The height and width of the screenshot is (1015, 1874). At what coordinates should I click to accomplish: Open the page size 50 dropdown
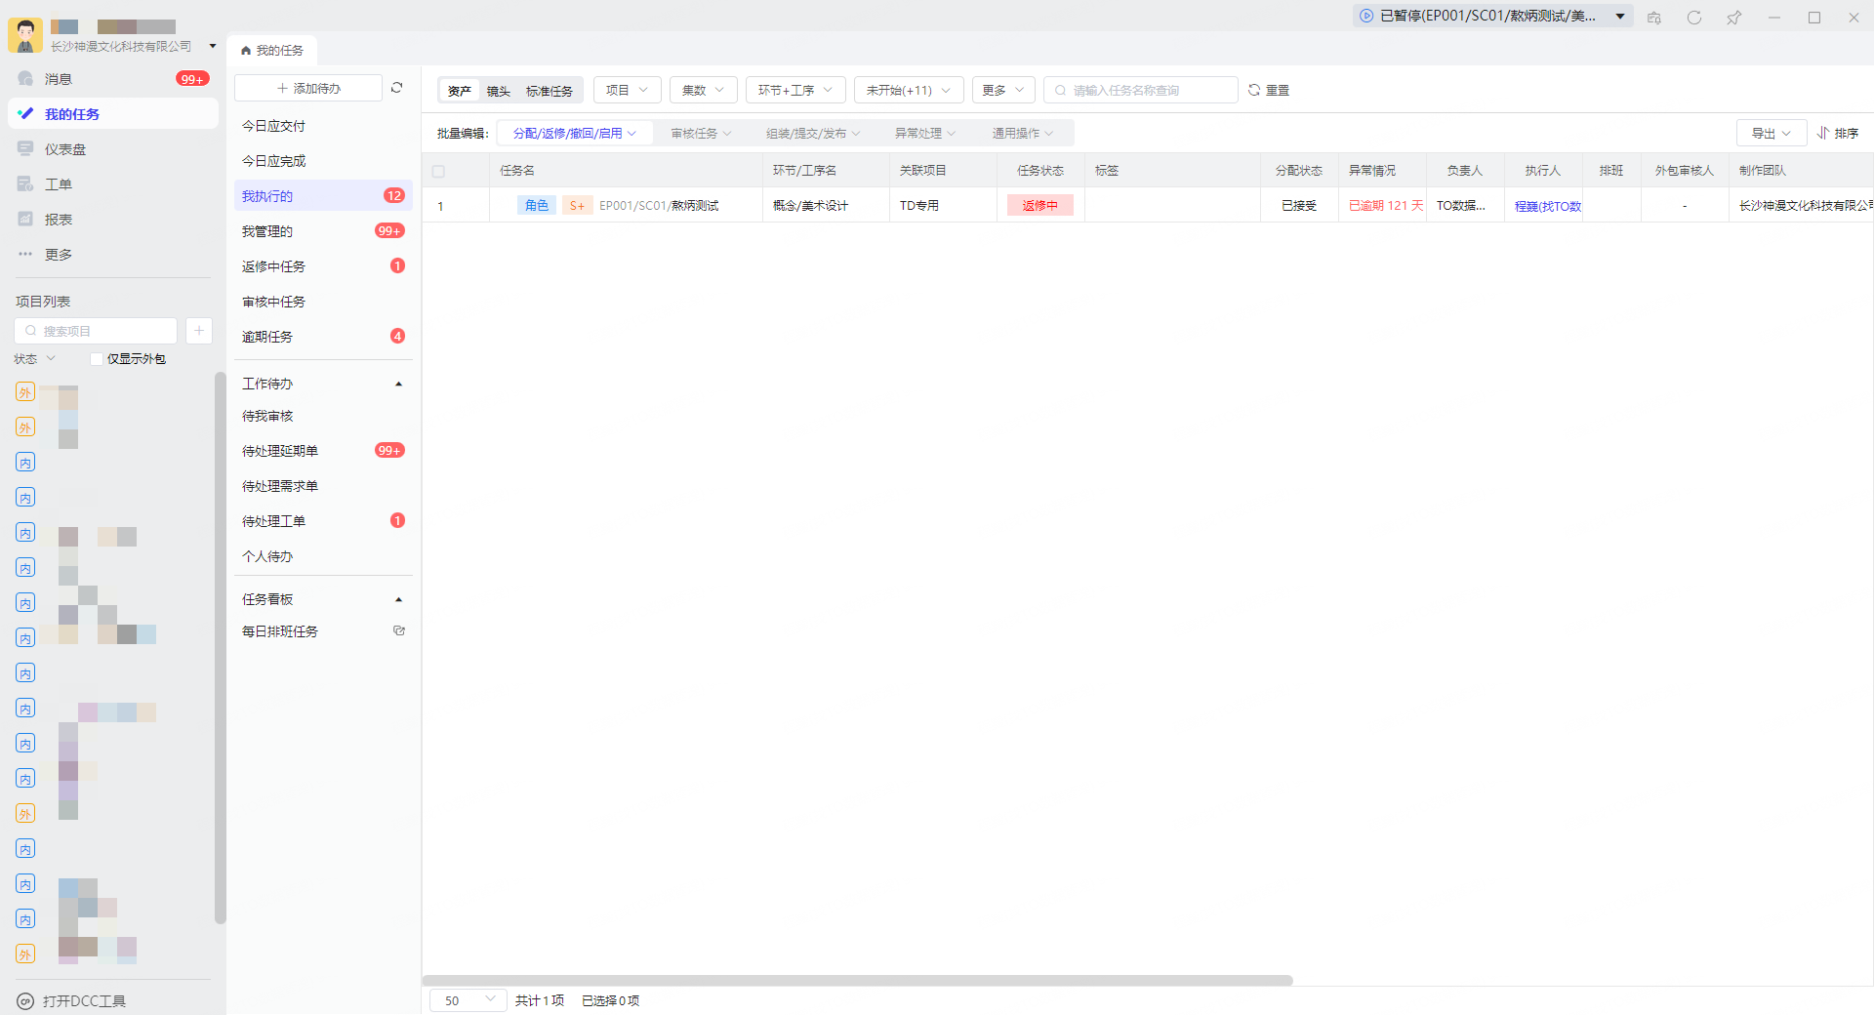coord(468,1000)
